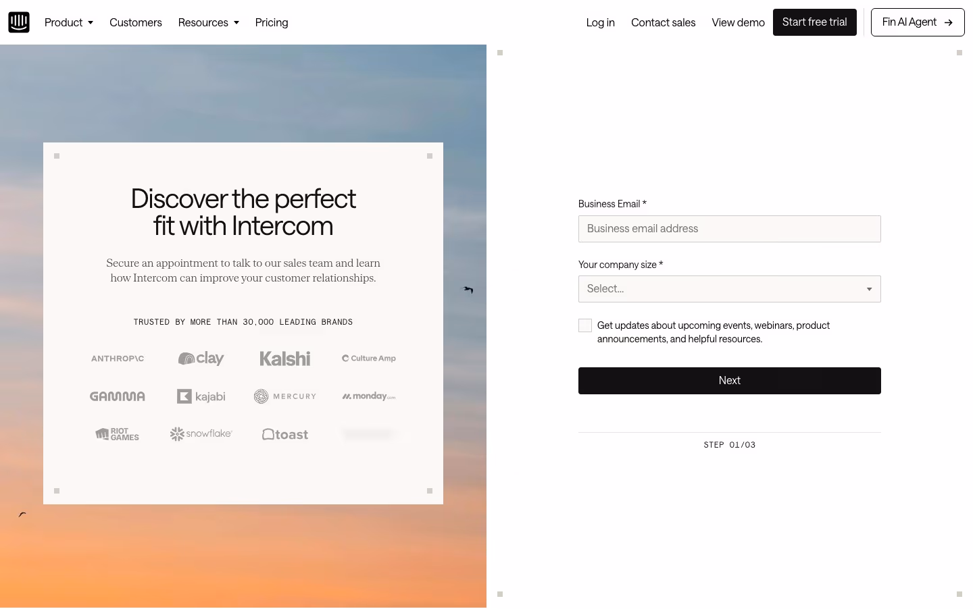Go to the Customers page
This screenshot has width=973, height=609.
(x=136, y=22)
